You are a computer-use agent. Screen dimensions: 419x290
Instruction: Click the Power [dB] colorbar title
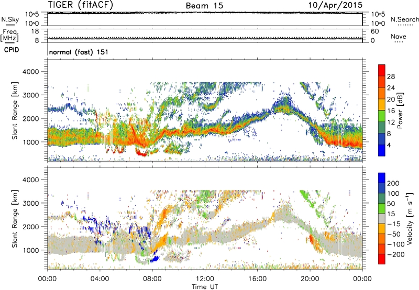tap(400, 110)
